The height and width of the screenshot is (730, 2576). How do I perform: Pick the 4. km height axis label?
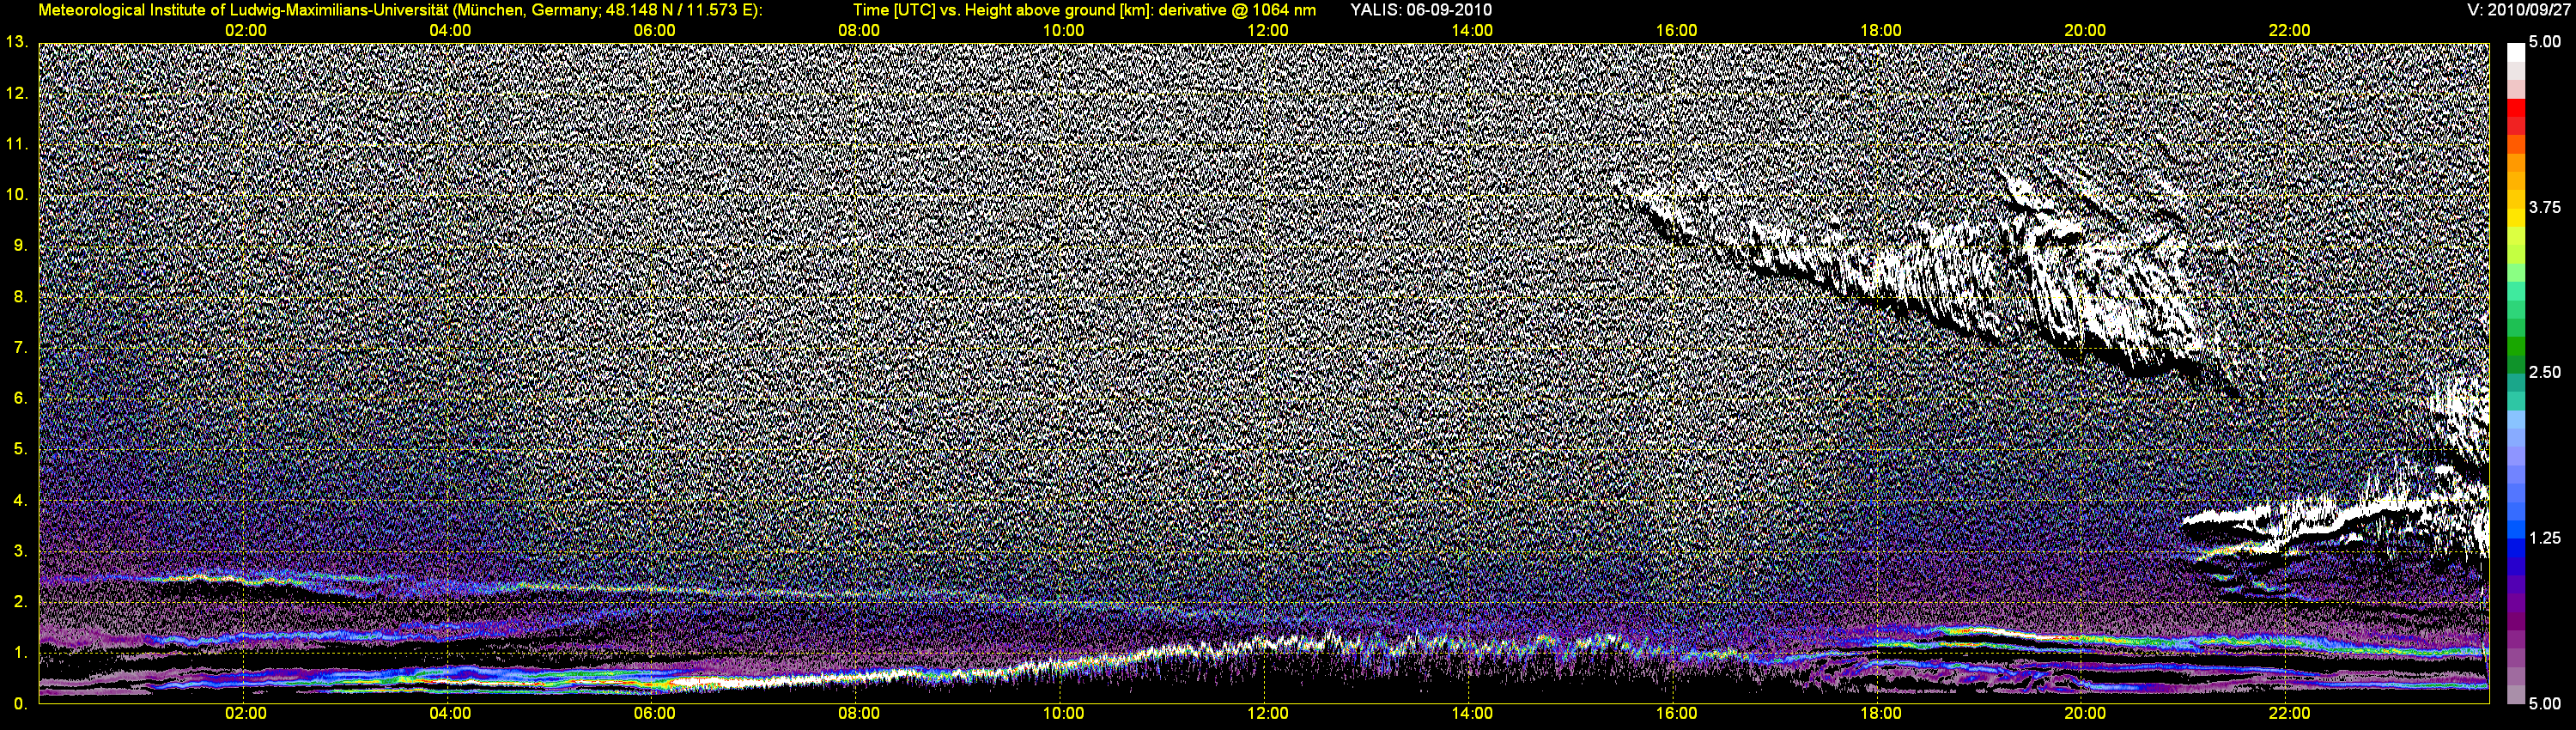tap(20, 500)
